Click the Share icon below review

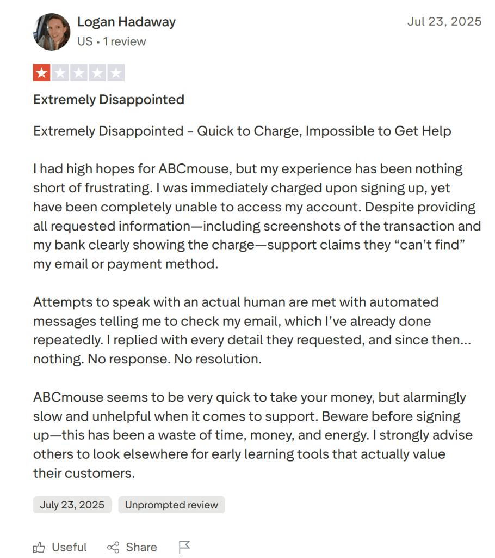click(x=113, y=547)
